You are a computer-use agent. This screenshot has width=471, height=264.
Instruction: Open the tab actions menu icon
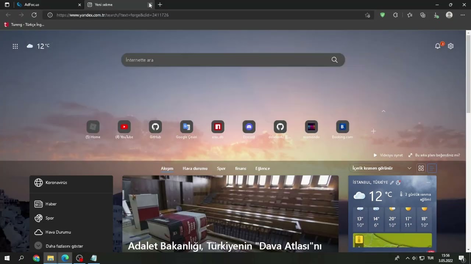(x=7, y=5)
